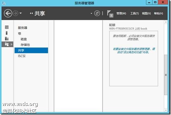Click the back navigation arrow
Screen dimensions: 171x115
pyautogui.click(x=8, y=13)
